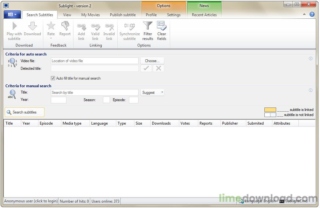Click the yellow linked subtitle swatch
Viewport: 320px width, 208px height.
pyautogui.click(x=270, y=110)
